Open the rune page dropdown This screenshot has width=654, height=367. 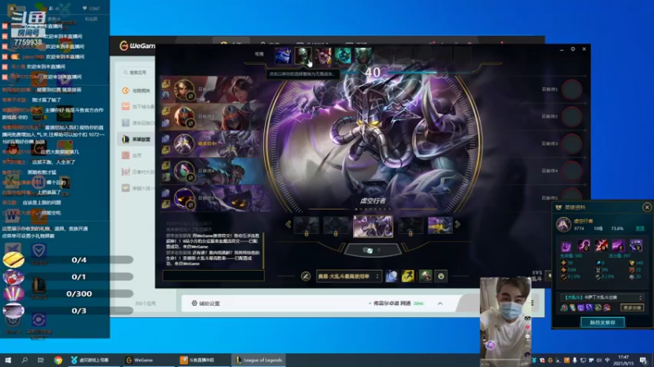coord(349,276)
